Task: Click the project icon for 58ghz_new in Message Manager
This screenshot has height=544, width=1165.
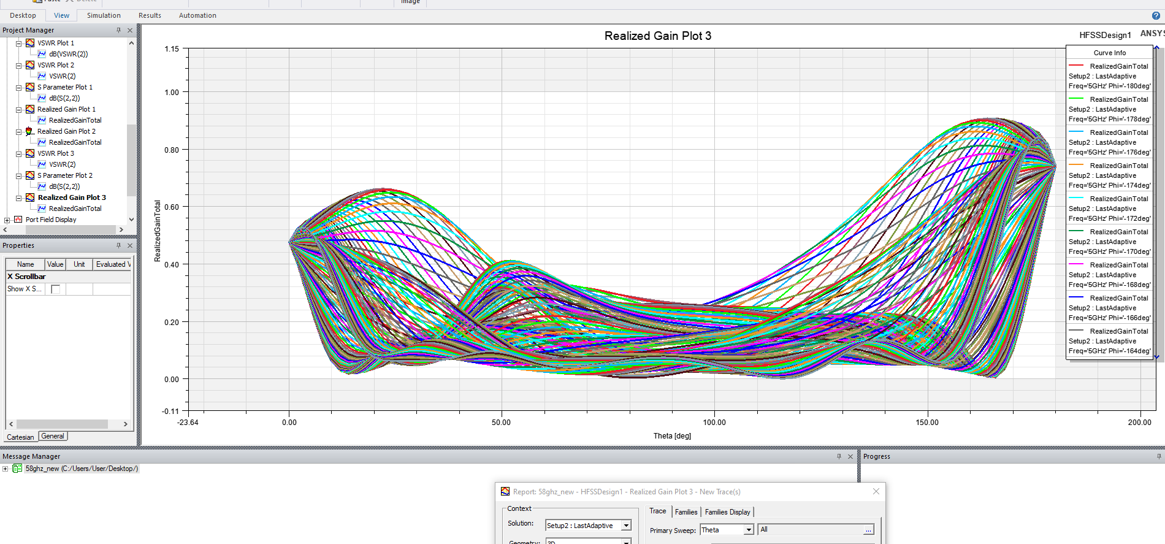Action: [17, 469]
